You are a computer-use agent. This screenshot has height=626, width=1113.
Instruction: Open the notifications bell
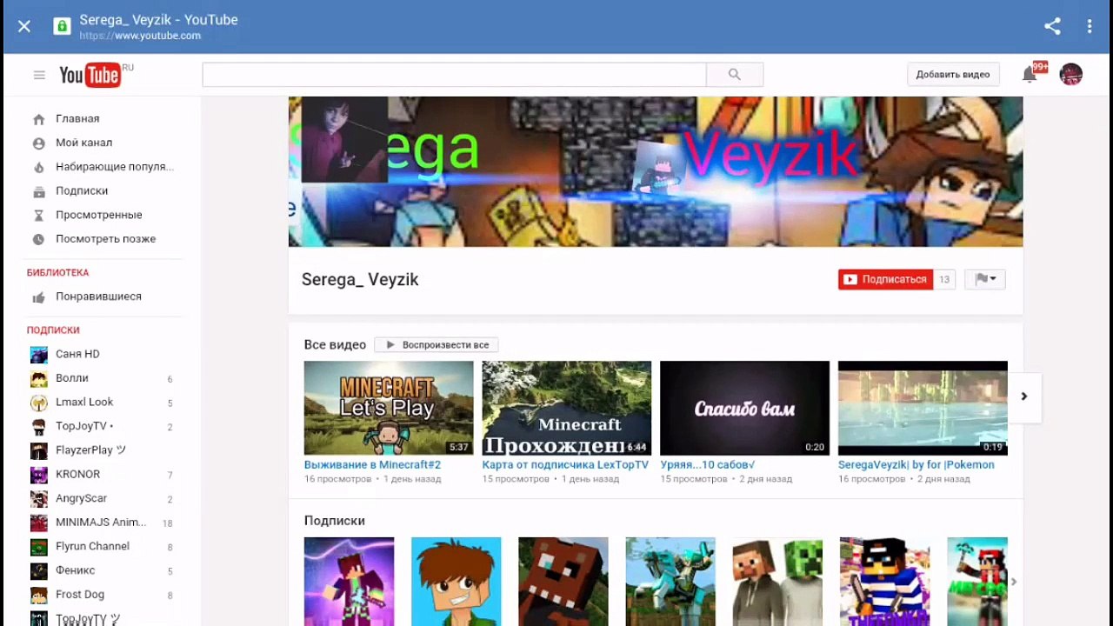pos(1030,75)
